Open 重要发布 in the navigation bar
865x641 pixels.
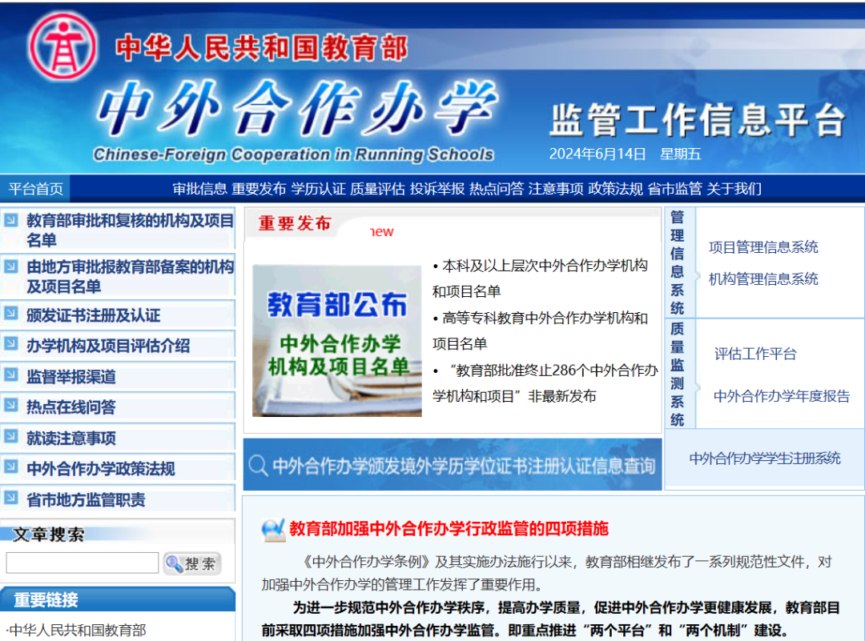pyautogui.click(x=259, y=189)
